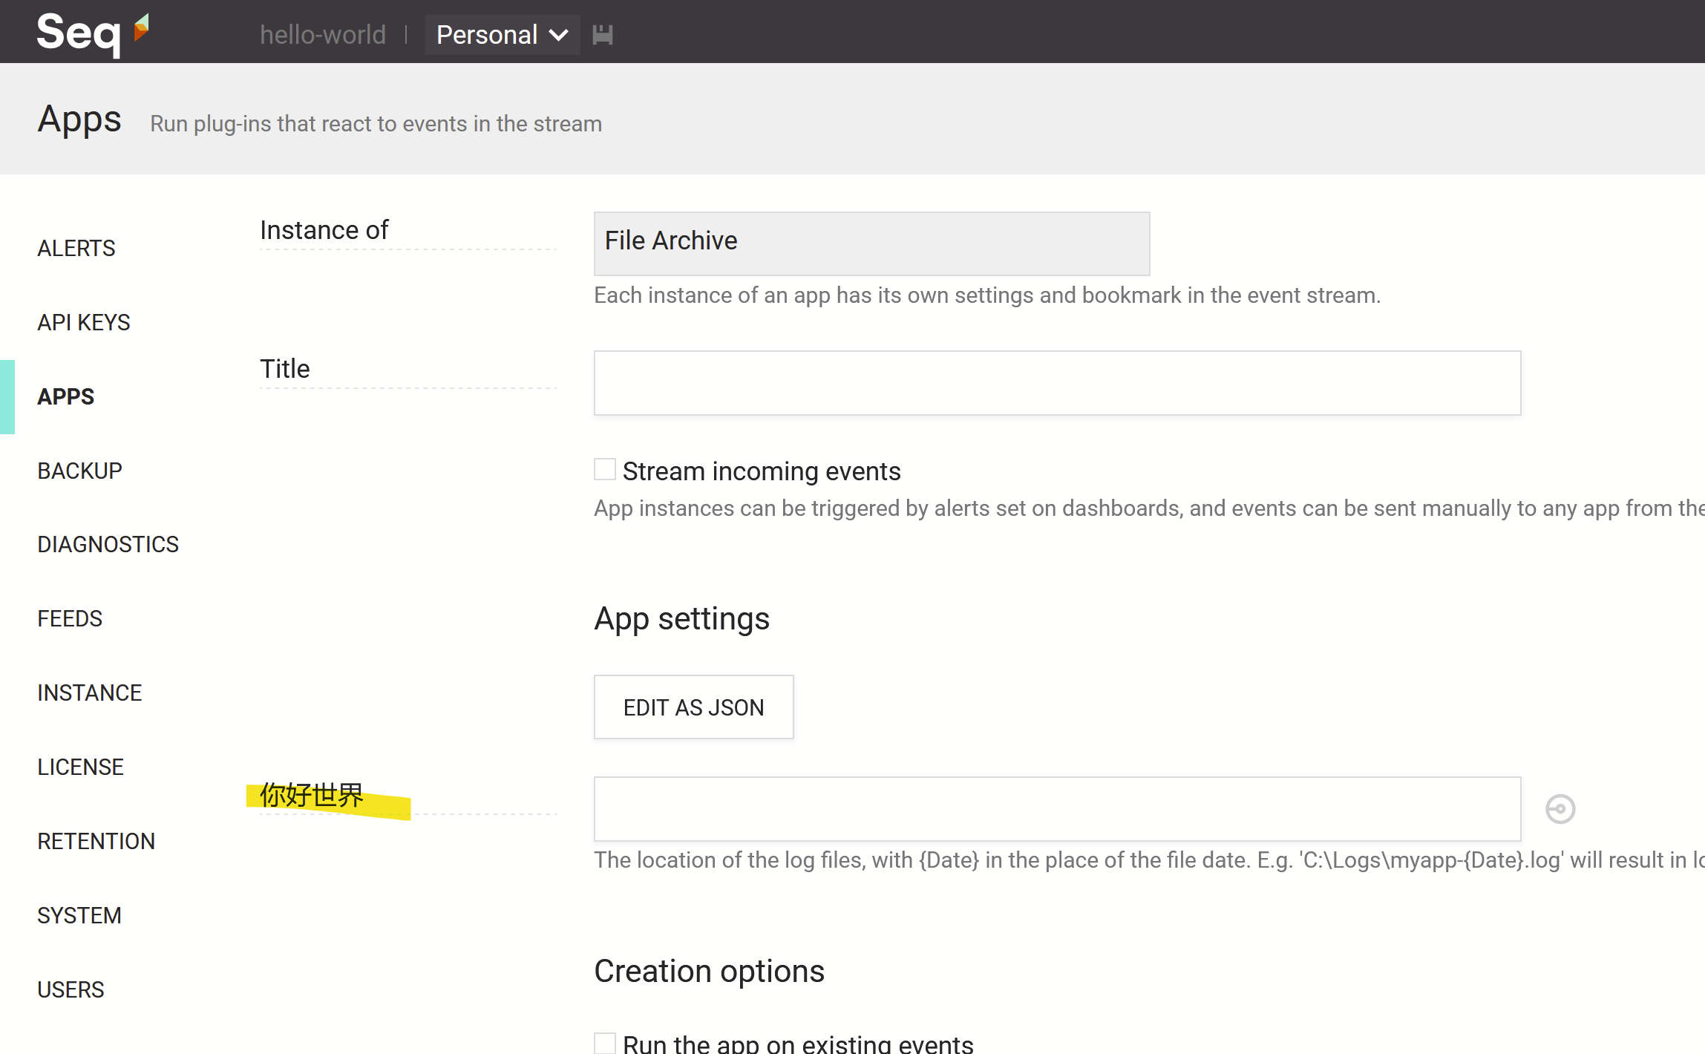View the LICENSE page
The width and height of the screenshot is (1705, 1054).
80,766
